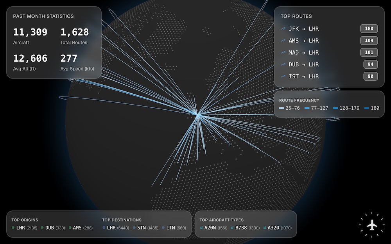
Task: Select destination LHR label
Action: pos(111,228)
